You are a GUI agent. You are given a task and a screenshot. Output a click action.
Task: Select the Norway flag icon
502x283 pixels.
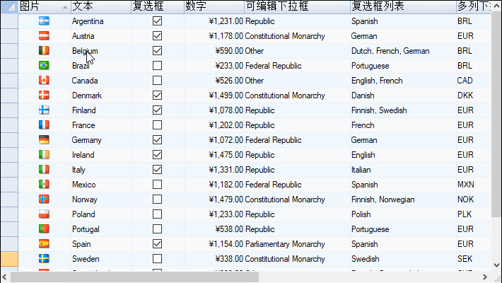pyautogui.click(x=44, y=200)
